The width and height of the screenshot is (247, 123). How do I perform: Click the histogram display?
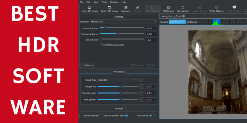222,22
